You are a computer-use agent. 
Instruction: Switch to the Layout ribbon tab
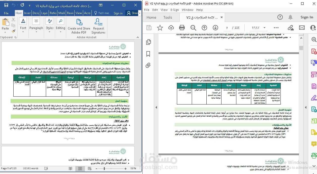[44, 13]
